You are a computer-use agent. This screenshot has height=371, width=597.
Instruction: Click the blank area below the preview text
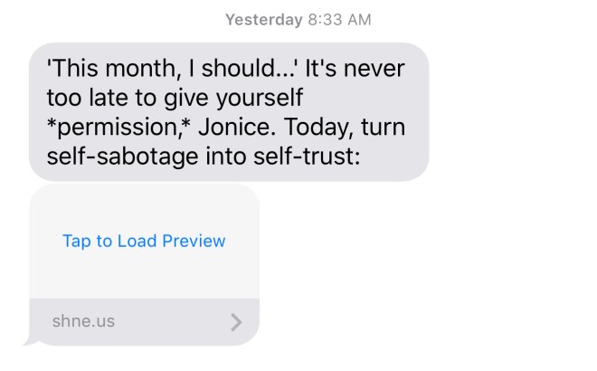click(x=145, y=275)
